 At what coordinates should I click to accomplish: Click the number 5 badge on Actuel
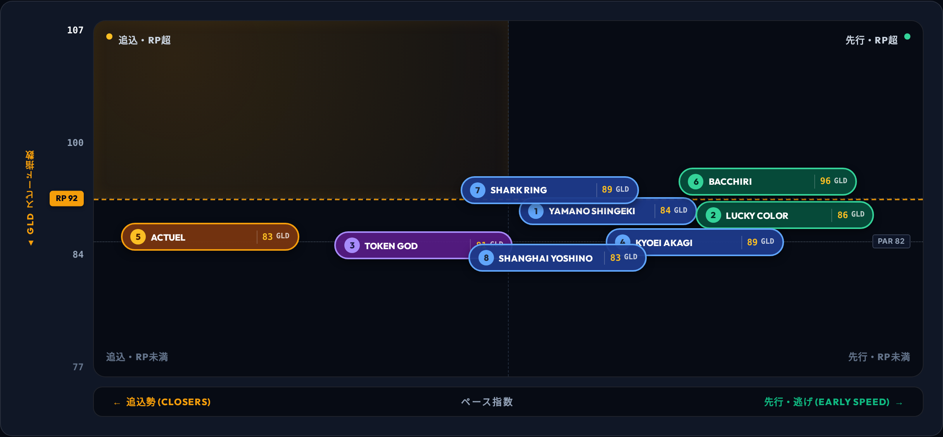tap(138, 237)
